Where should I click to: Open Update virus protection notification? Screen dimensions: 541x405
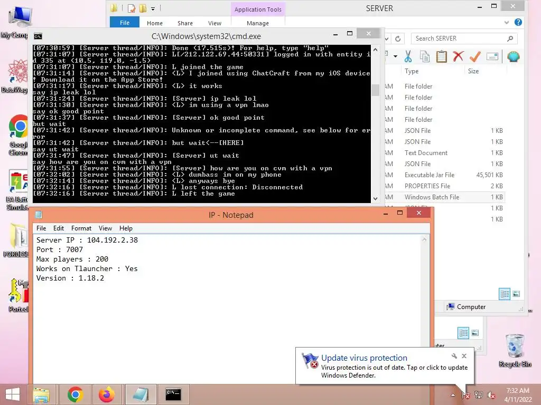point(364,358)
